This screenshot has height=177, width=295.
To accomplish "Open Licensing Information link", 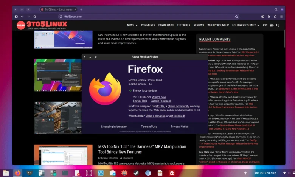I will (114, 127).
